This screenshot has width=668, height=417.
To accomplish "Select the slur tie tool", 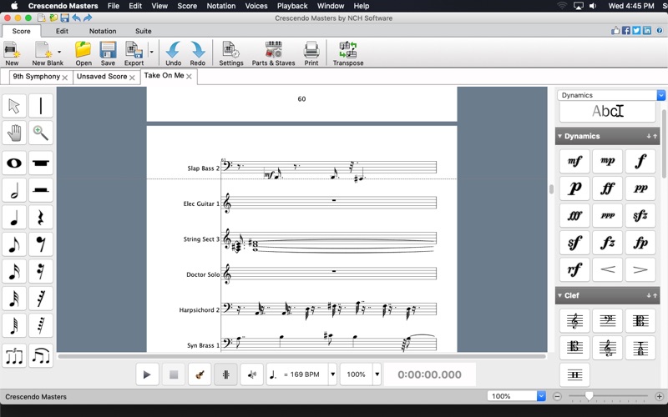I will pyautogui.click(x=41, y=356).
